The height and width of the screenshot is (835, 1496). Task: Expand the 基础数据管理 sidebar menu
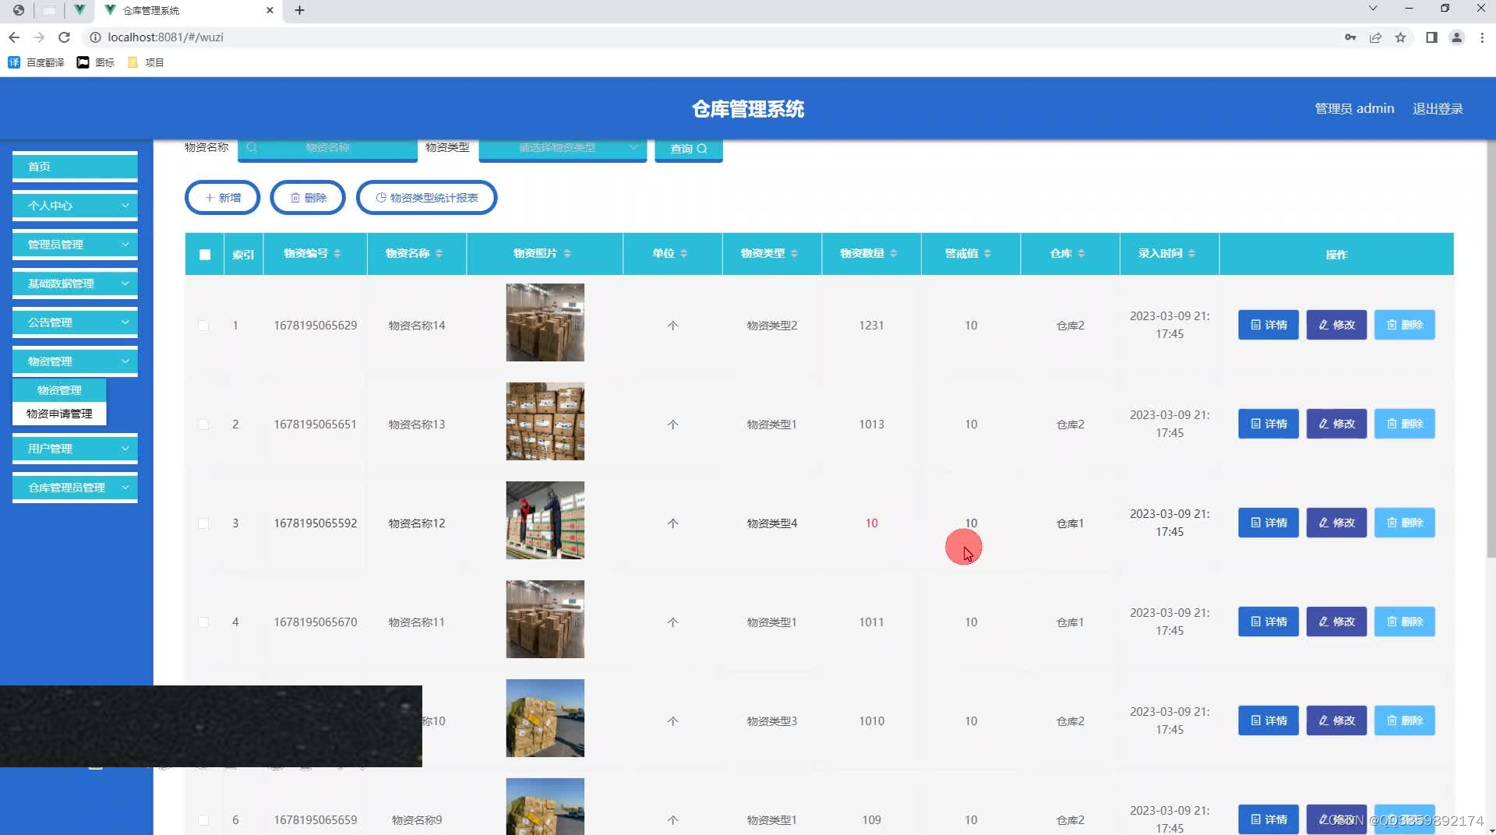[x=75, y=284]
